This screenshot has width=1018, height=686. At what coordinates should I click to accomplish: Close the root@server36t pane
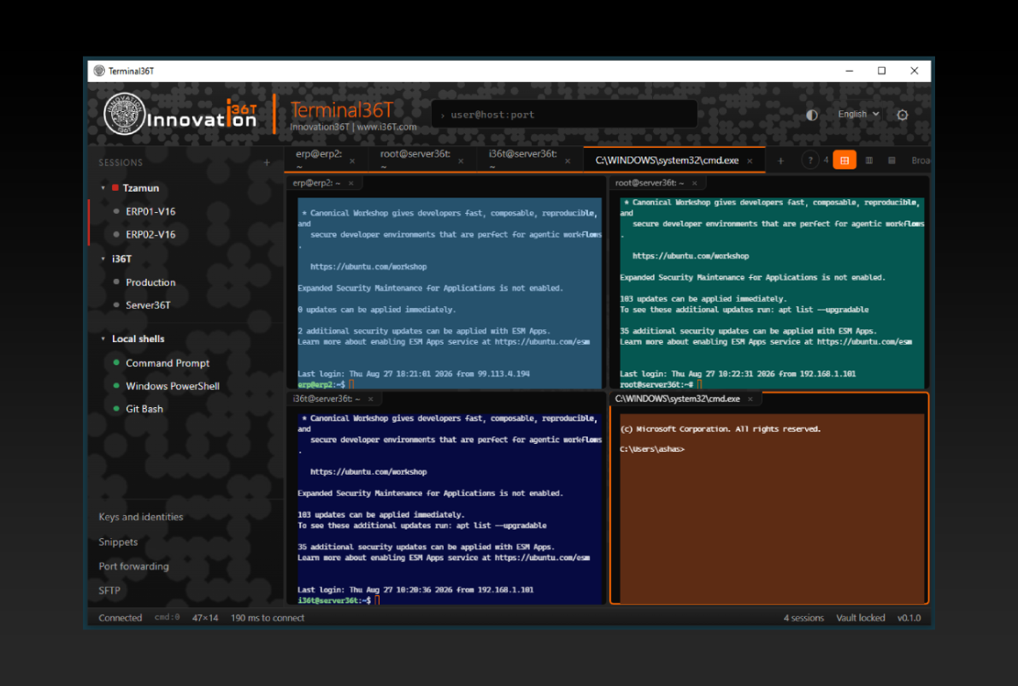[x=695, y=183]
